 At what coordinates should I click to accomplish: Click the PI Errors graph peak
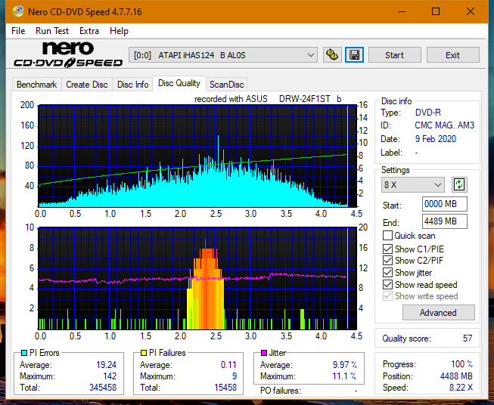tap(218, 138)
